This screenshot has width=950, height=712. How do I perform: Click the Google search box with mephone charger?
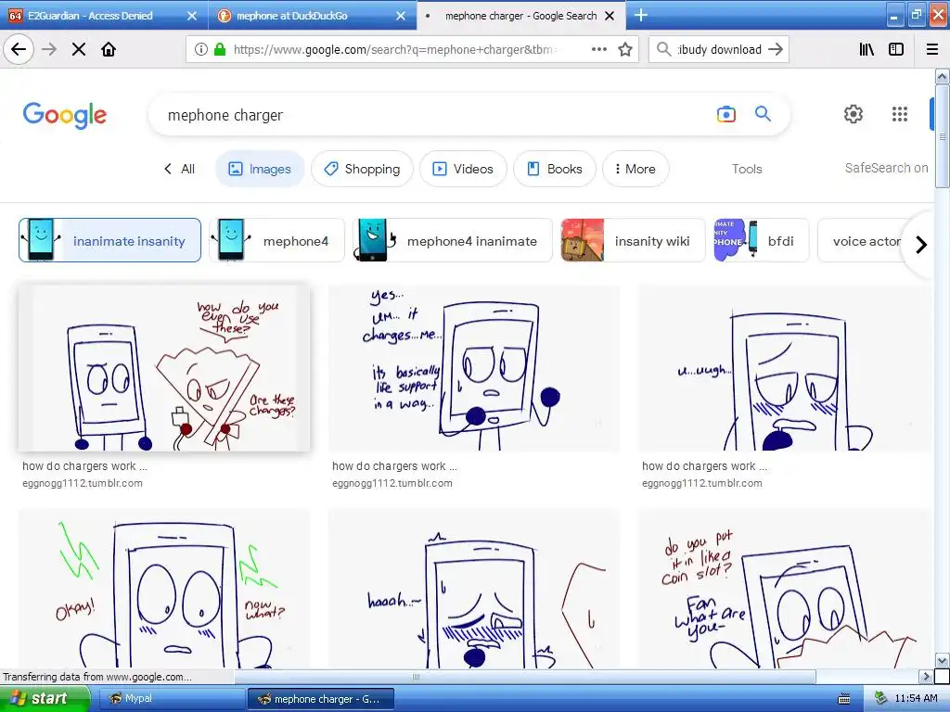point(424,114)
